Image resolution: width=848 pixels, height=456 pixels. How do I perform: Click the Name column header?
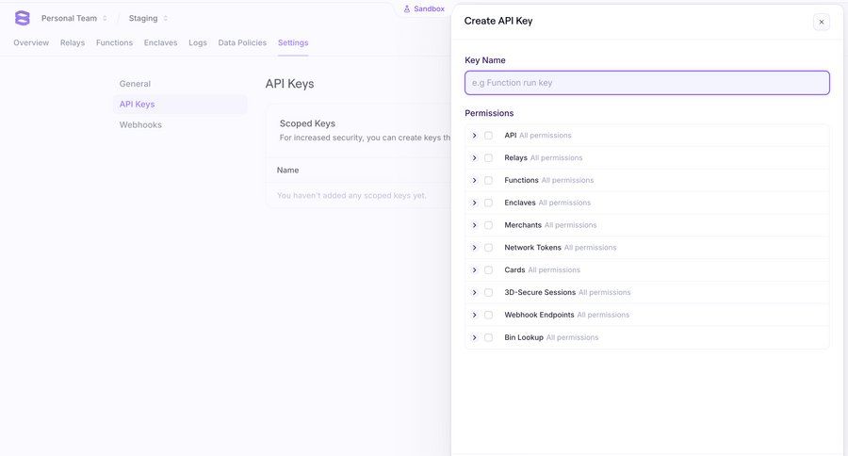(x=287, y=171)
